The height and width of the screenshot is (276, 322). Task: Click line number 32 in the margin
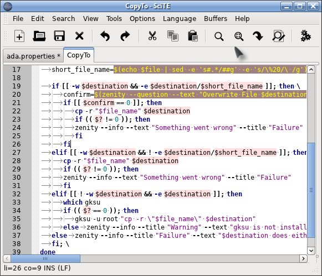pos(17,194)
